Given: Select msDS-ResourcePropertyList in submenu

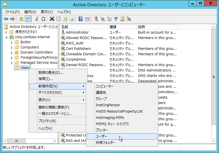Looking at the screenshot, I should coord(122,111).
